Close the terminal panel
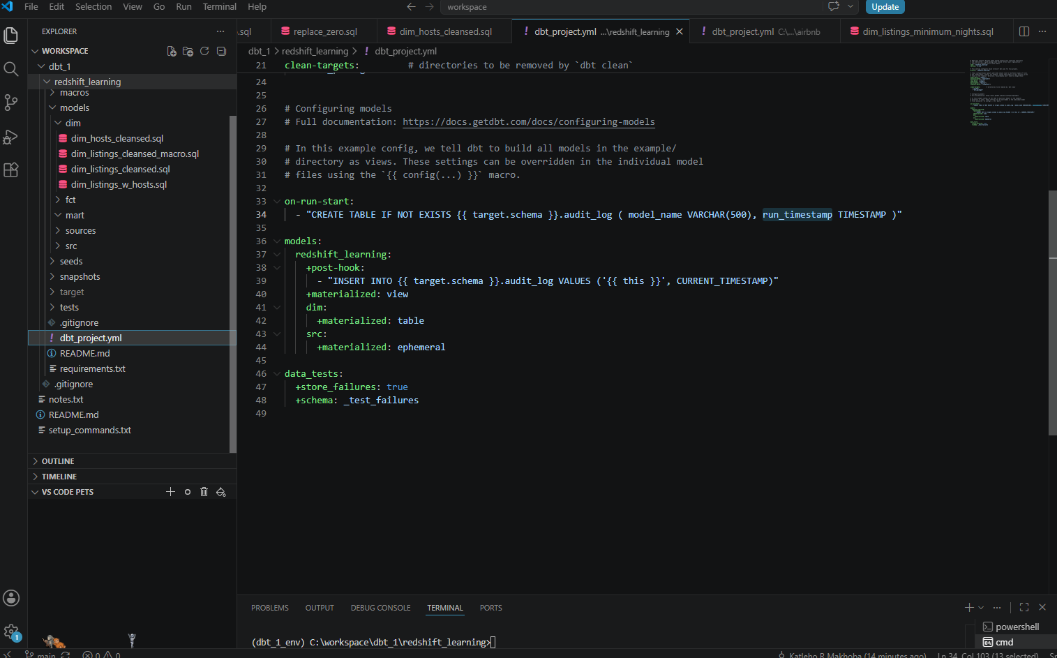This screenshot has width=1057, height=658. [1042, 608]
